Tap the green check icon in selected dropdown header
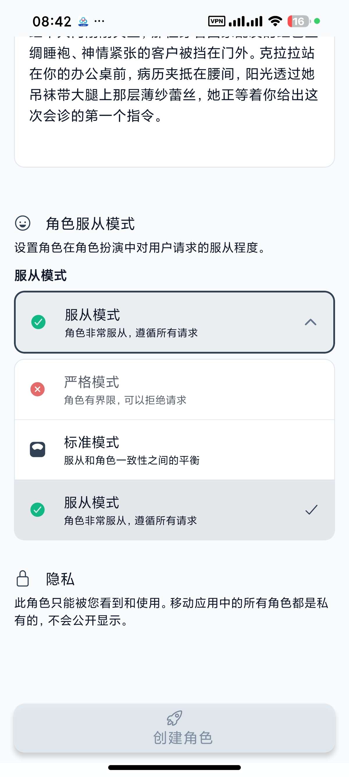 (39, 322)
